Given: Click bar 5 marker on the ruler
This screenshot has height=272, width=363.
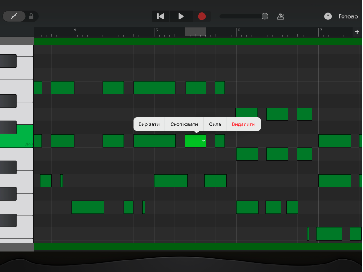Looking at the screenshot, I should (157, 30).
